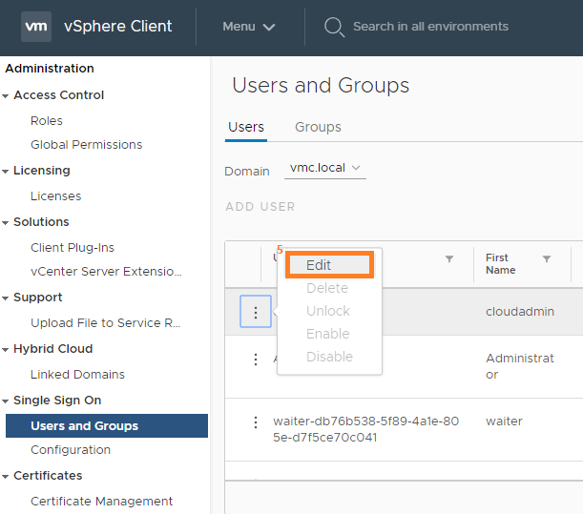Open actions menu for cloudadmin row
Image resolution: width=583 pixels, height=514 pixels.
[x=256, y=312]
